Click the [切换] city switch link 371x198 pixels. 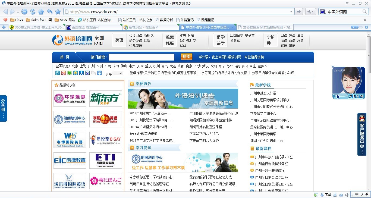point(99,44)
